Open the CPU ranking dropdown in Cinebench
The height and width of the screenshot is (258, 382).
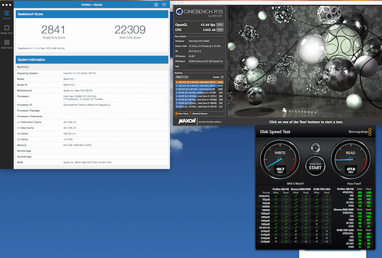coord(181,77)
